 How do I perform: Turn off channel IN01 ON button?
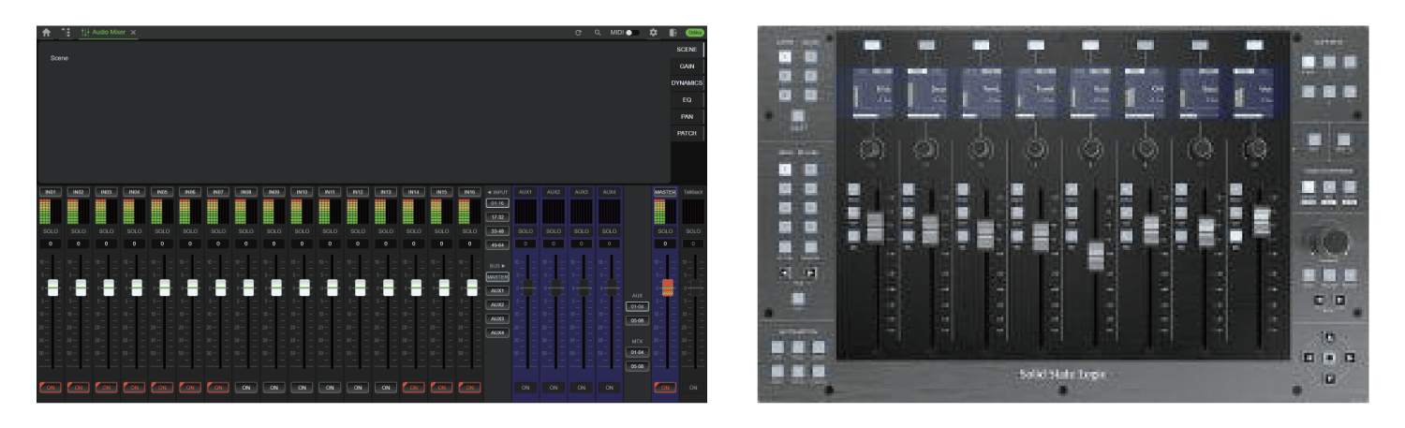click(51, 387)
